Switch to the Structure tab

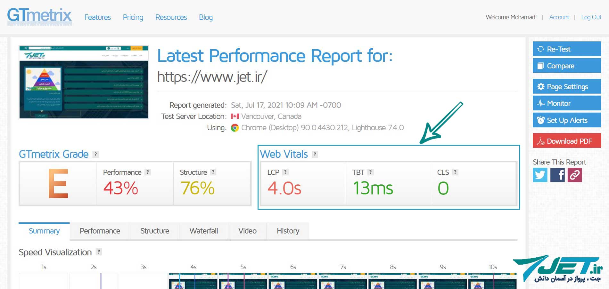pyautogui.click(x=155, y=231)
